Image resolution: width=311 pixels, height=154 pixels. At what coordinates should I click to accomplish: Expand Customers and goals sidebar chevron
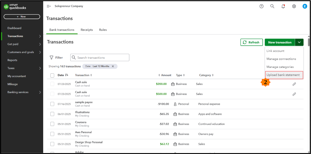coord(40,52)
